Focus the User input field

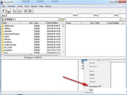click(85, 15)
